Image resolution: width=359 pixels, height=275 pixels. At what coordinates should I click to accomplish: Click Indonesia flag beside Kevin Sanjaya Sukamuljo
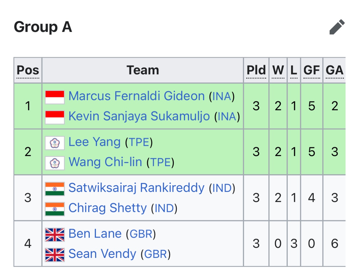tap(55, 117)
